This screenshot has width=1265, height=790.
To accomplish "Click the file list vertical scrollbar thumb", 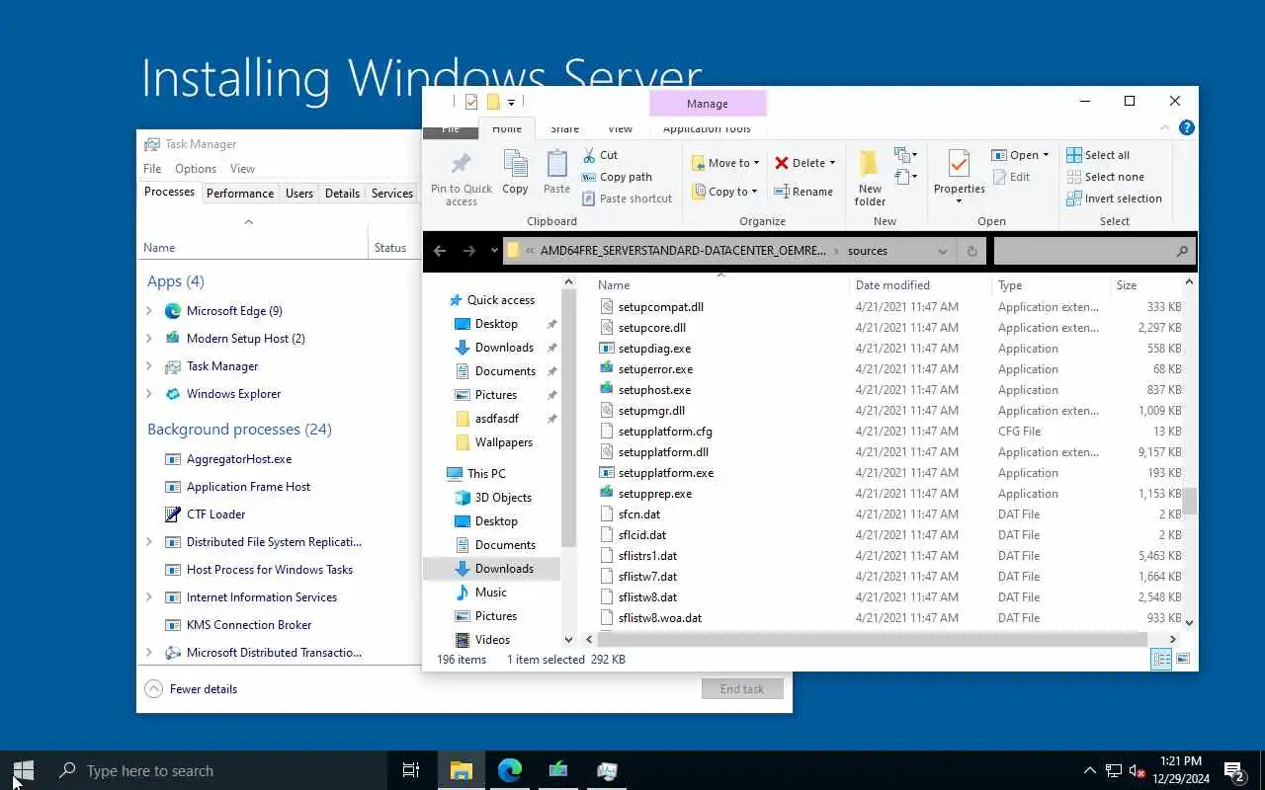I will pyautogui.click(x=1189, y=502).
